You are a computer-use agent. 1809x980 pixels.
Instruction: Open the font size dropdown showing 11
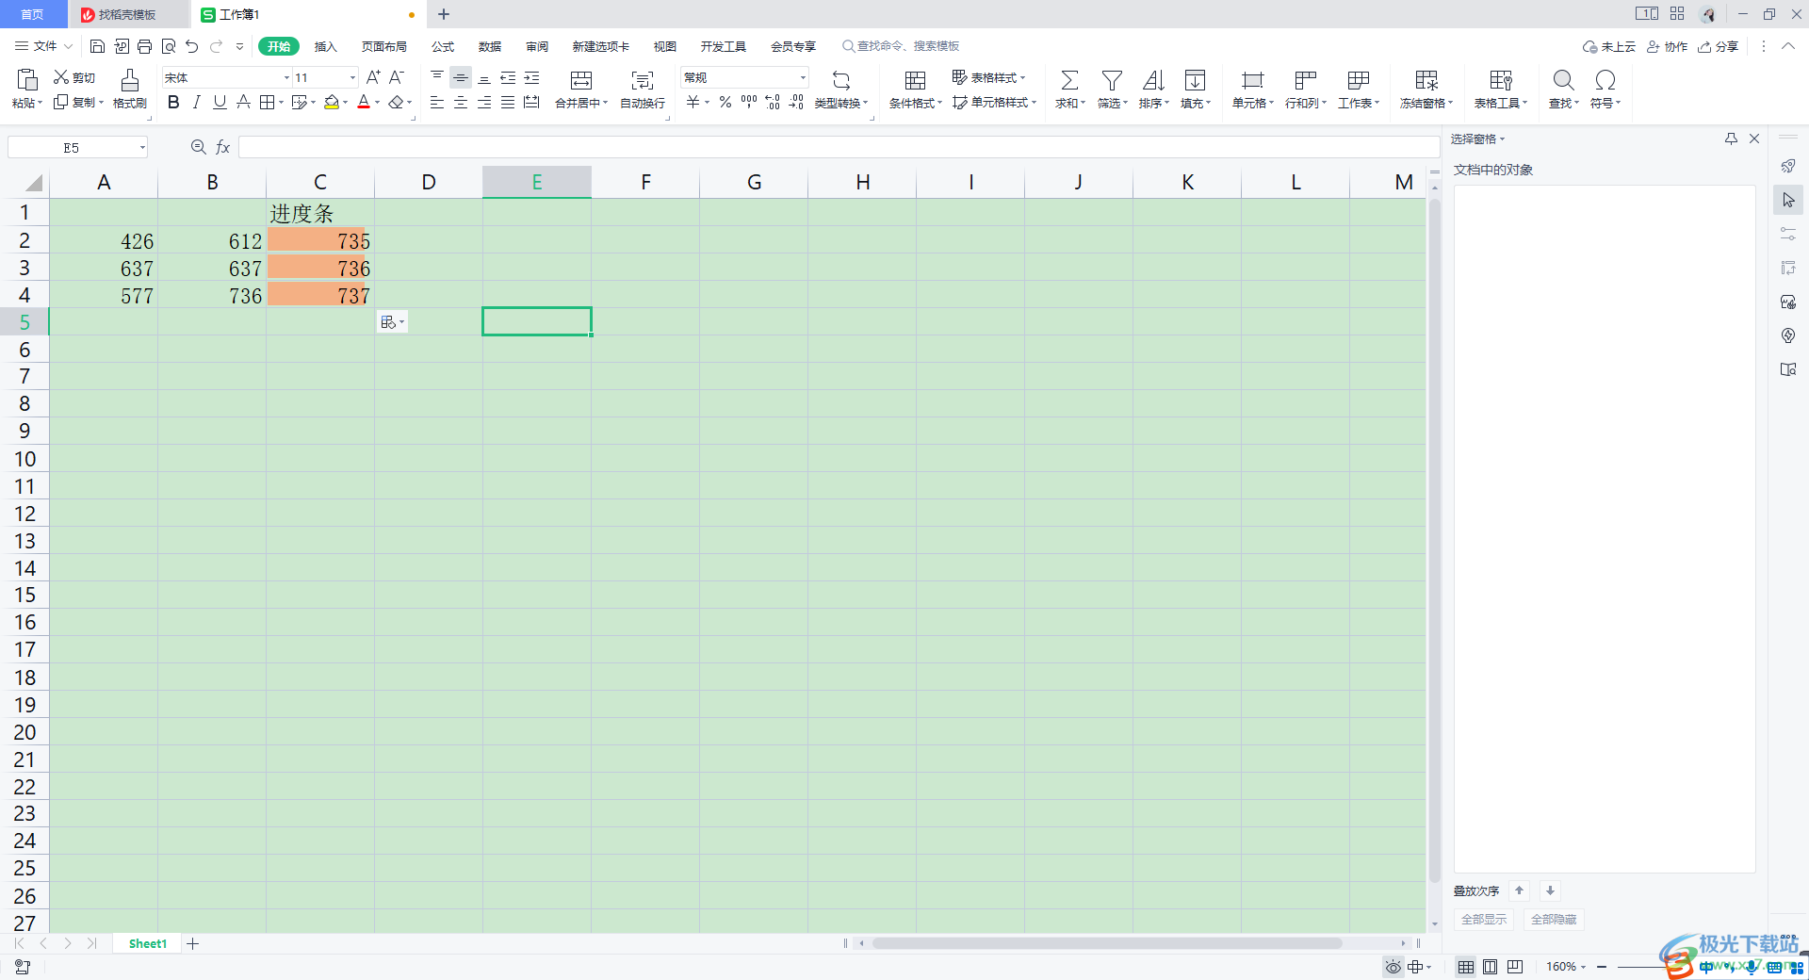(352, 77)
